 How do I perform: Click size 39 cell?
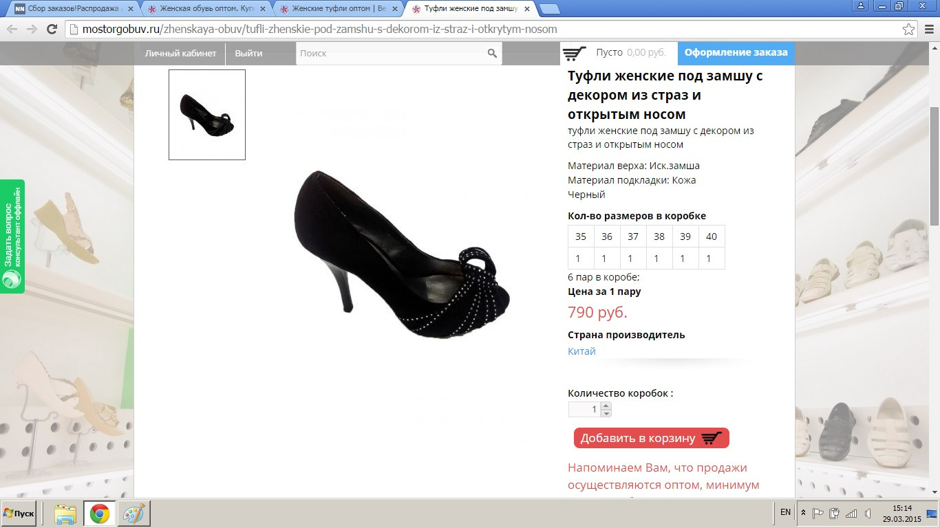pyautogui.click(x=685, y=236)
